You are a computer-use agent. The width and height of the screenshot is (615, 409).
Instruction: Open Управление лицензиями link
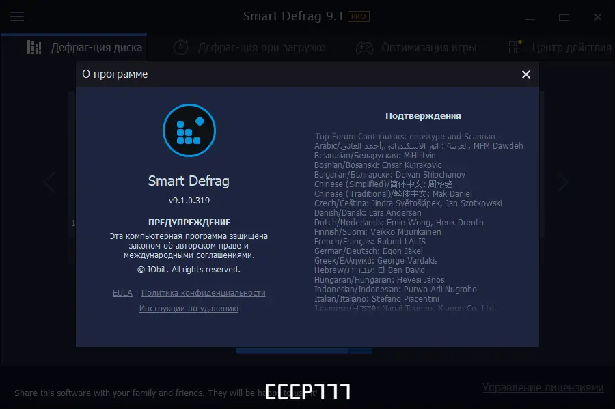(x=543, y=387)
